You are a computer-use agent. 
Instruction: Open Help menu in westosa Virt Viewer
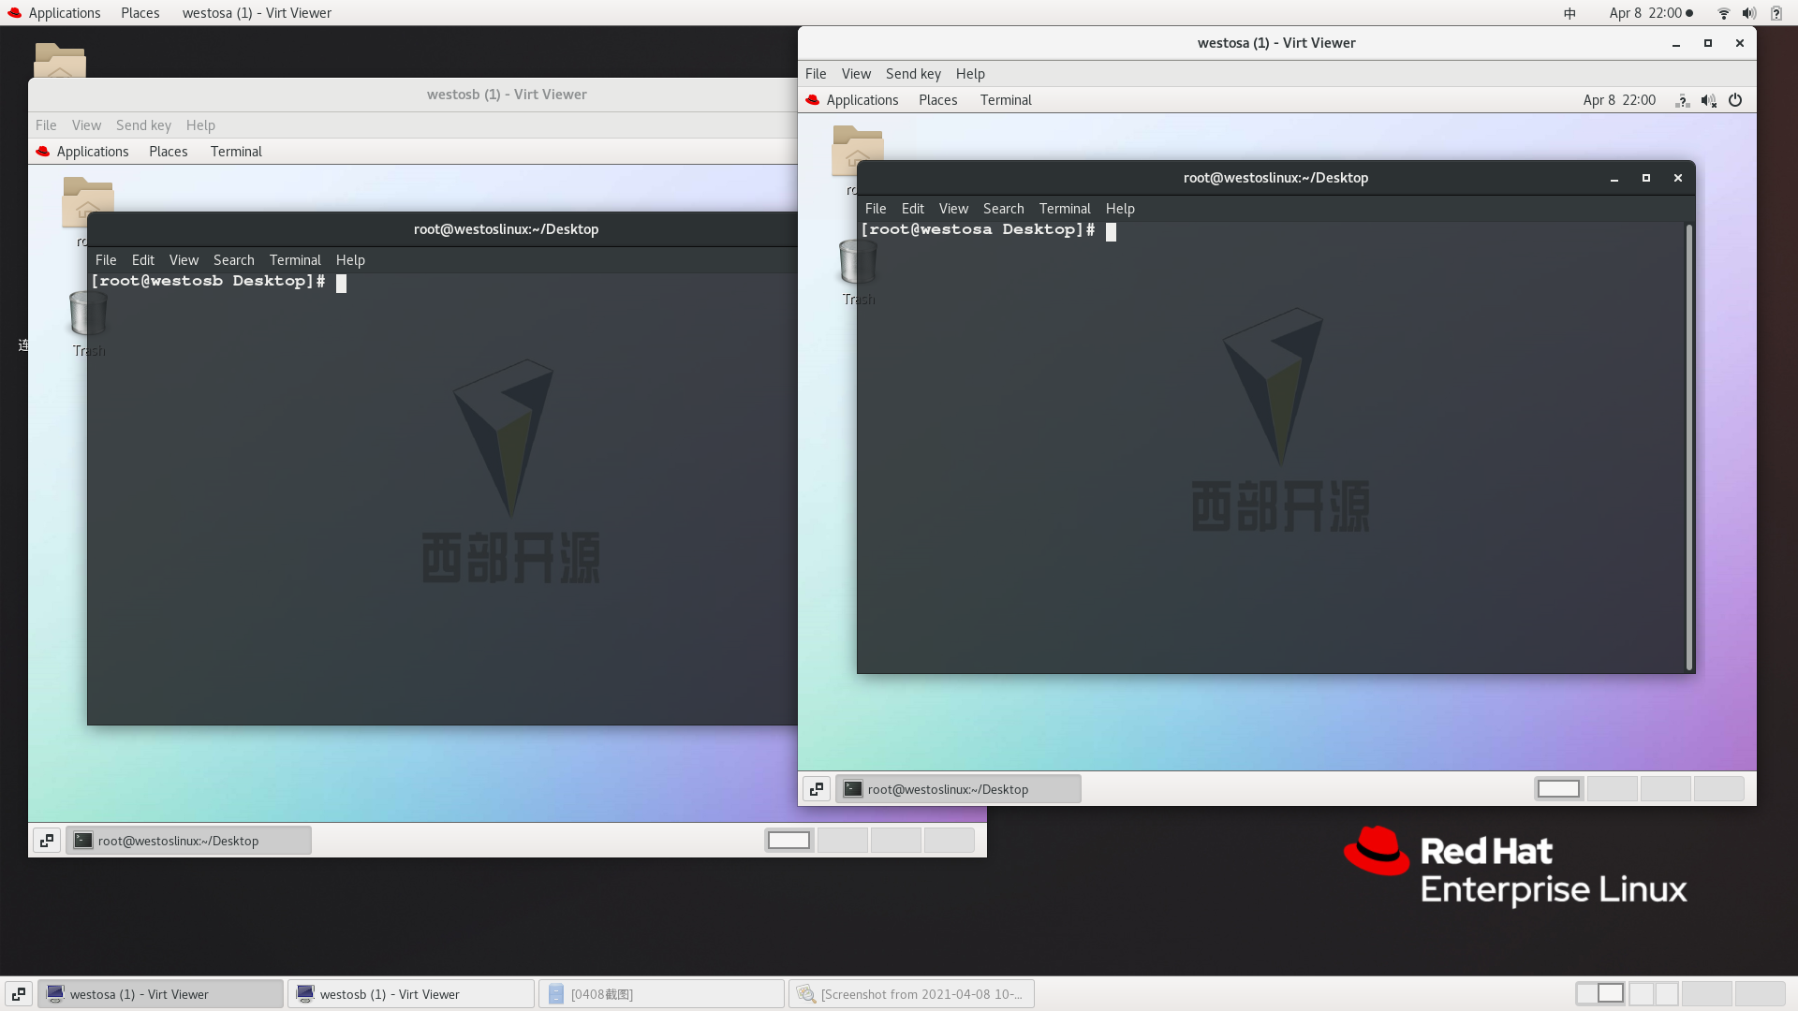click(970, 74)
